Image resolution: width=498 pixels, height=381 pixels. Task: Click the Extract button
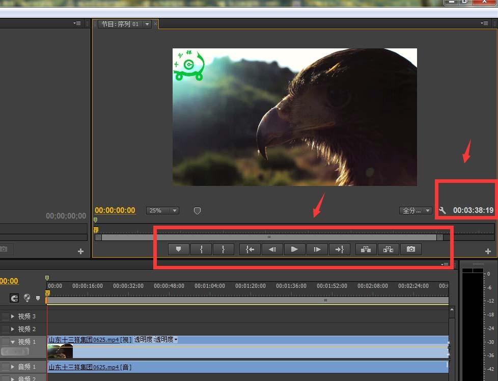point(388,249)
